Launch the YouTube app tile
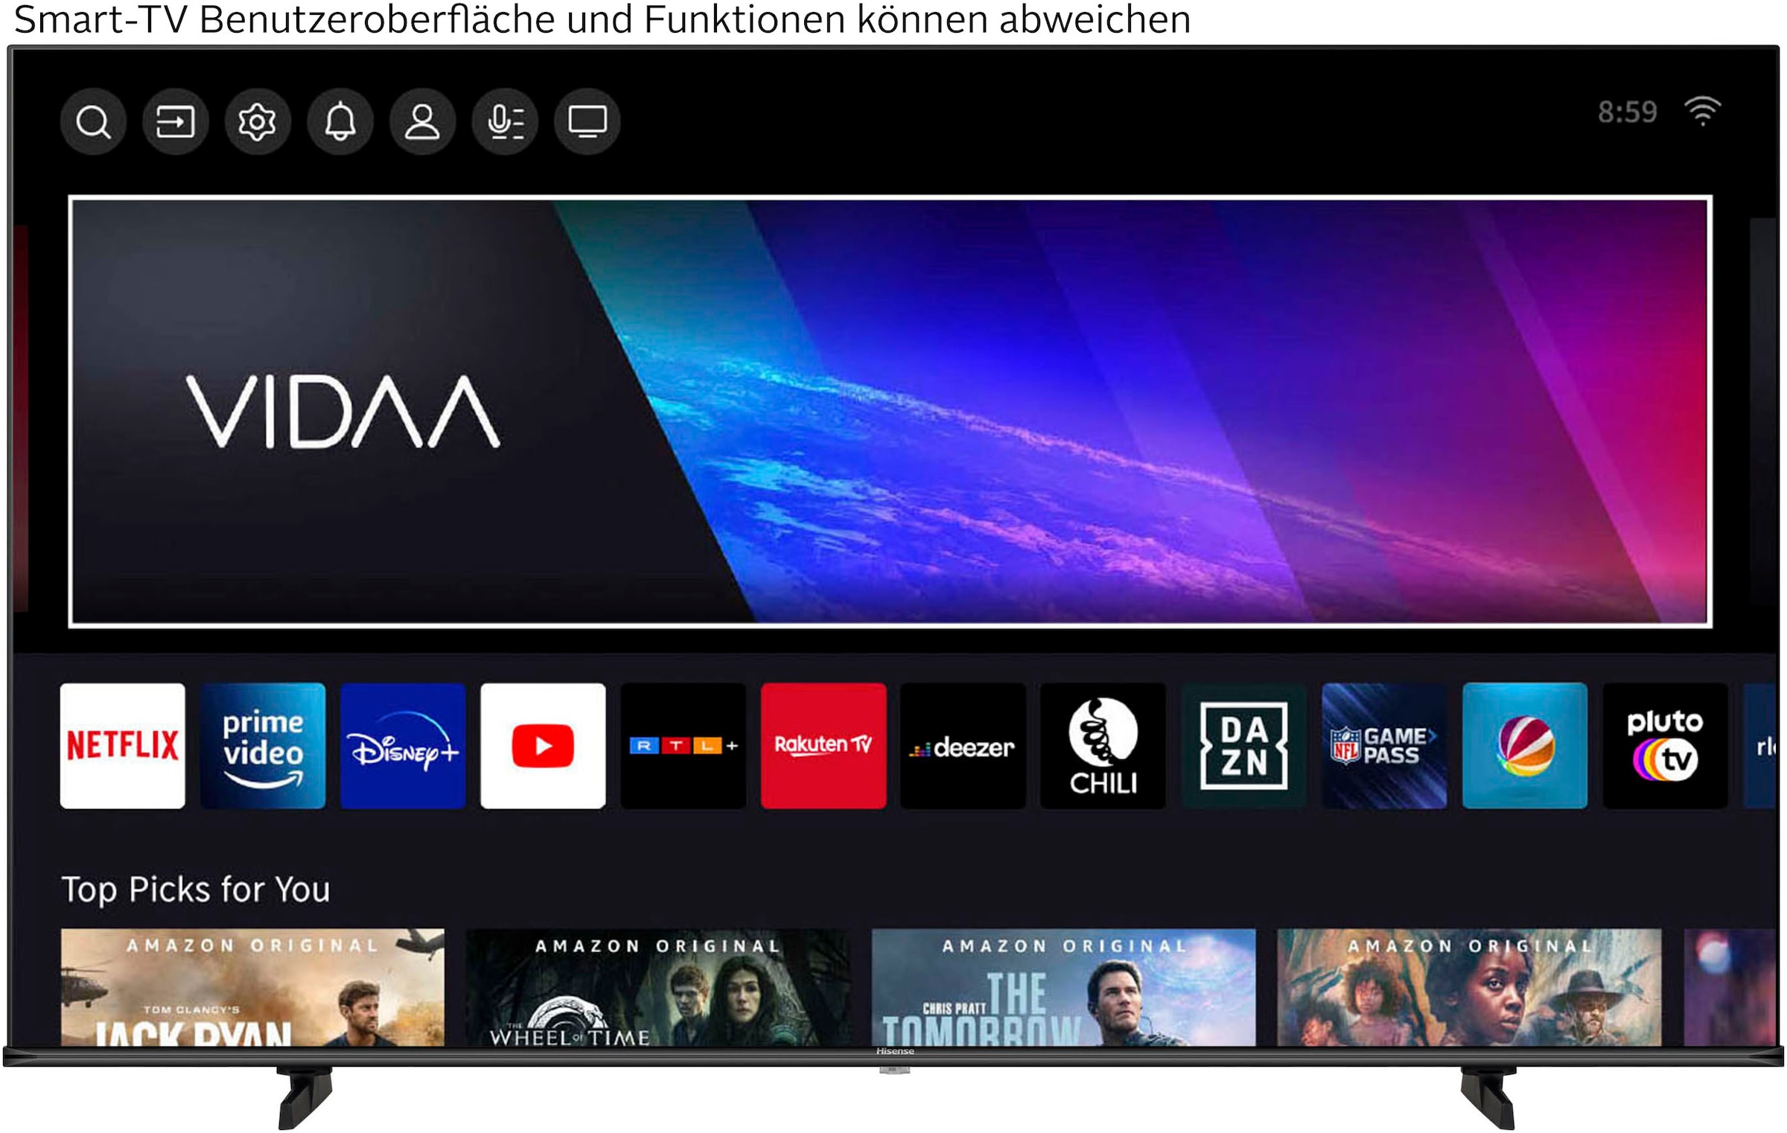Image resolution: width=1787 pixels, height=1133 pixels. tap(543, 745)
